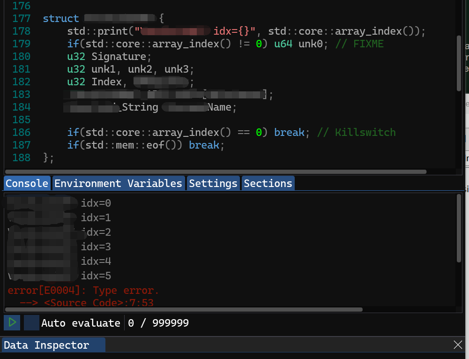Switch to the Sections tab
The image size is (469, 359).
[268, 183]
